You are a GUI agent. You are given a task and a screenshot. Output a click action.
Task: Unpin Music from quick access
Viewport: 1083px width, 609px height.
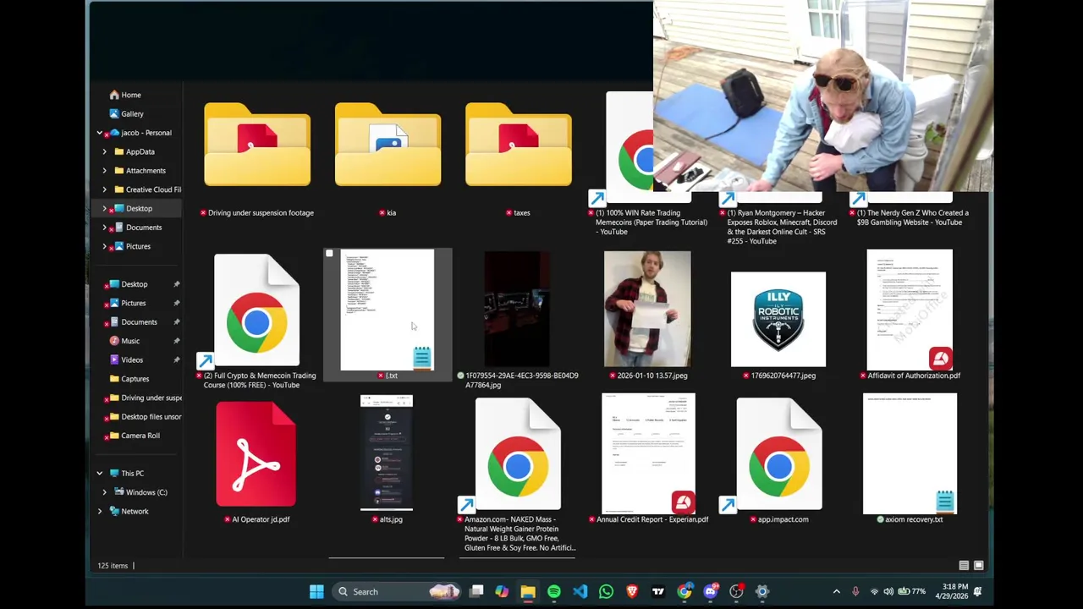(176, 341)
